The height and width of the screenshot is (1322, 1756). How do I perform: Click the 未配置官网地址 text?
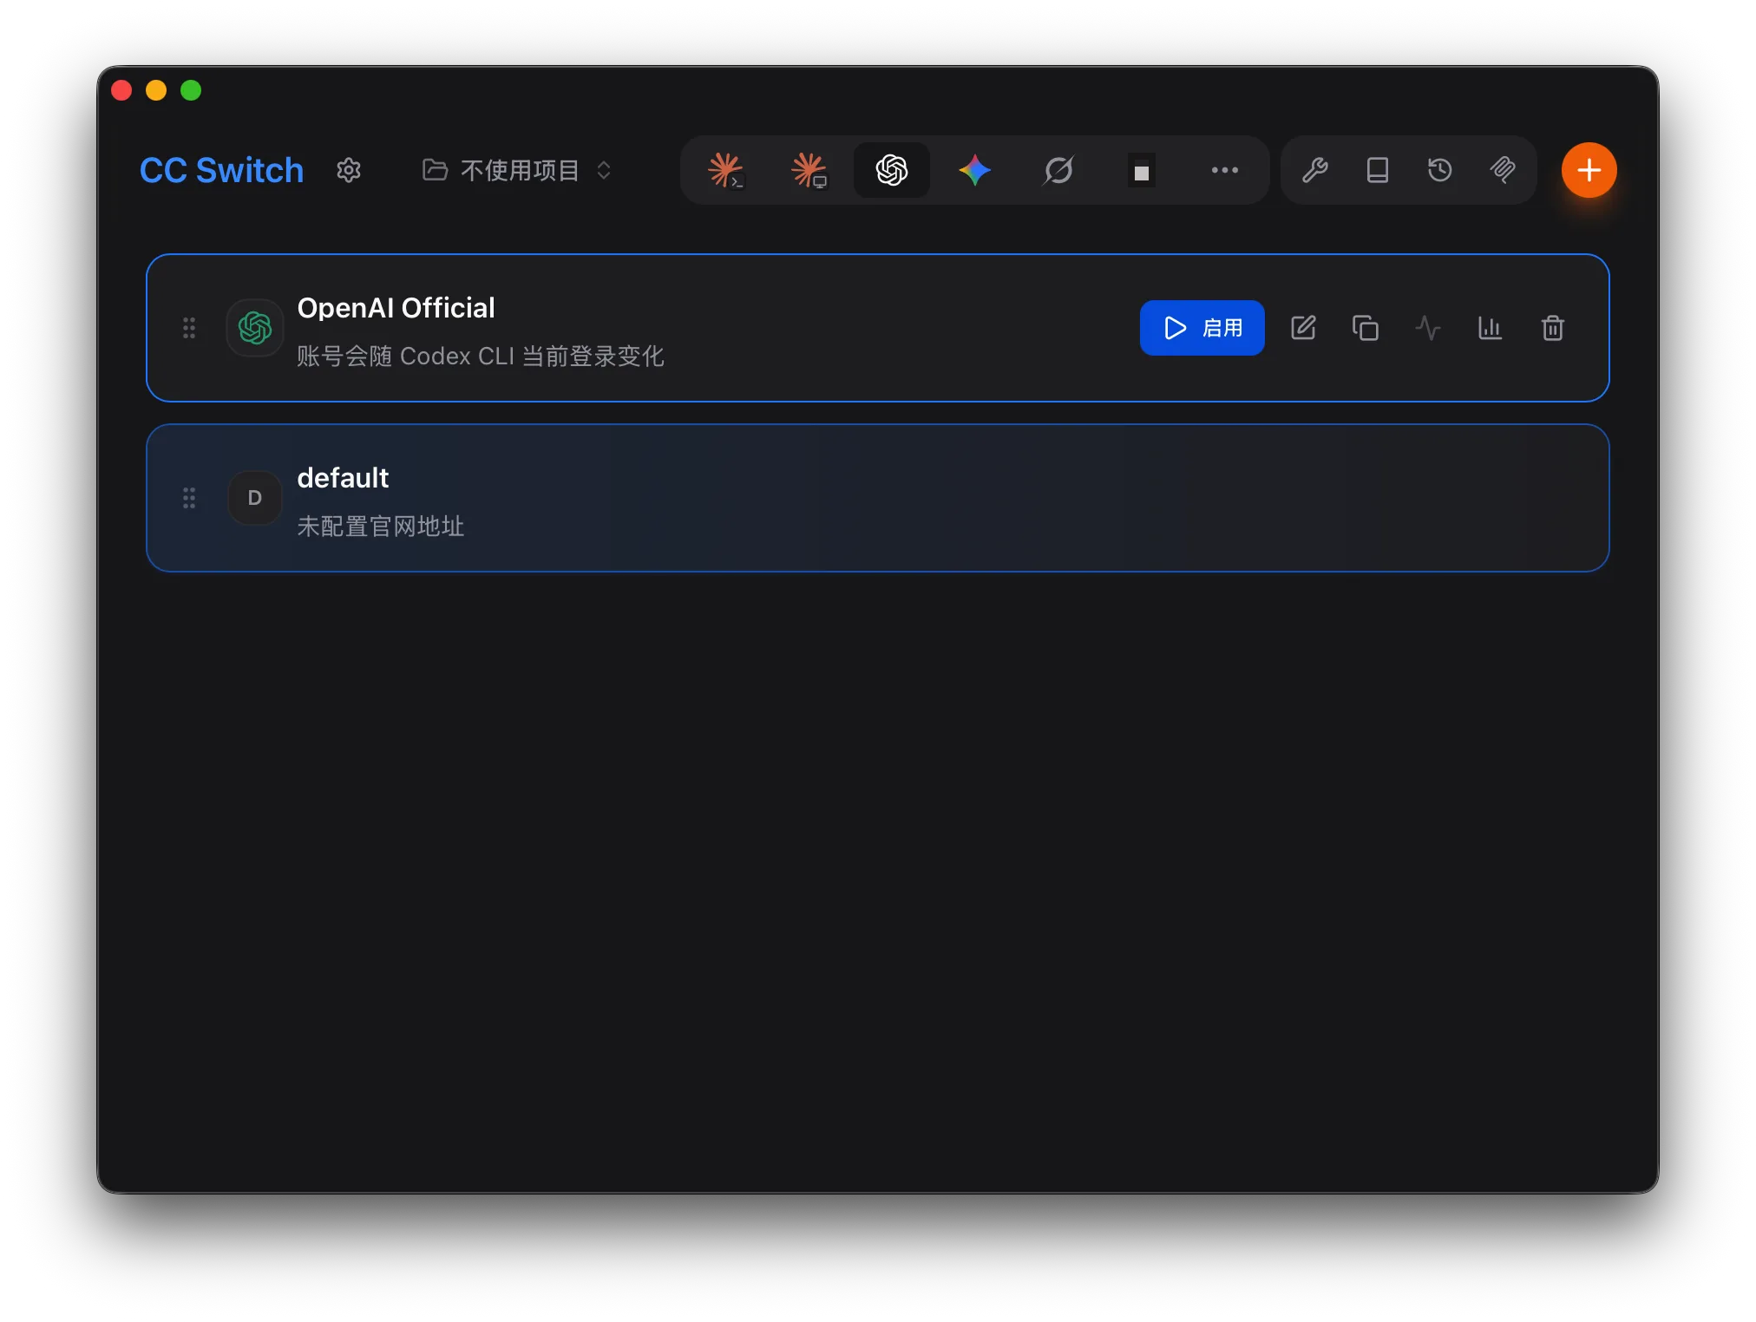381,526
